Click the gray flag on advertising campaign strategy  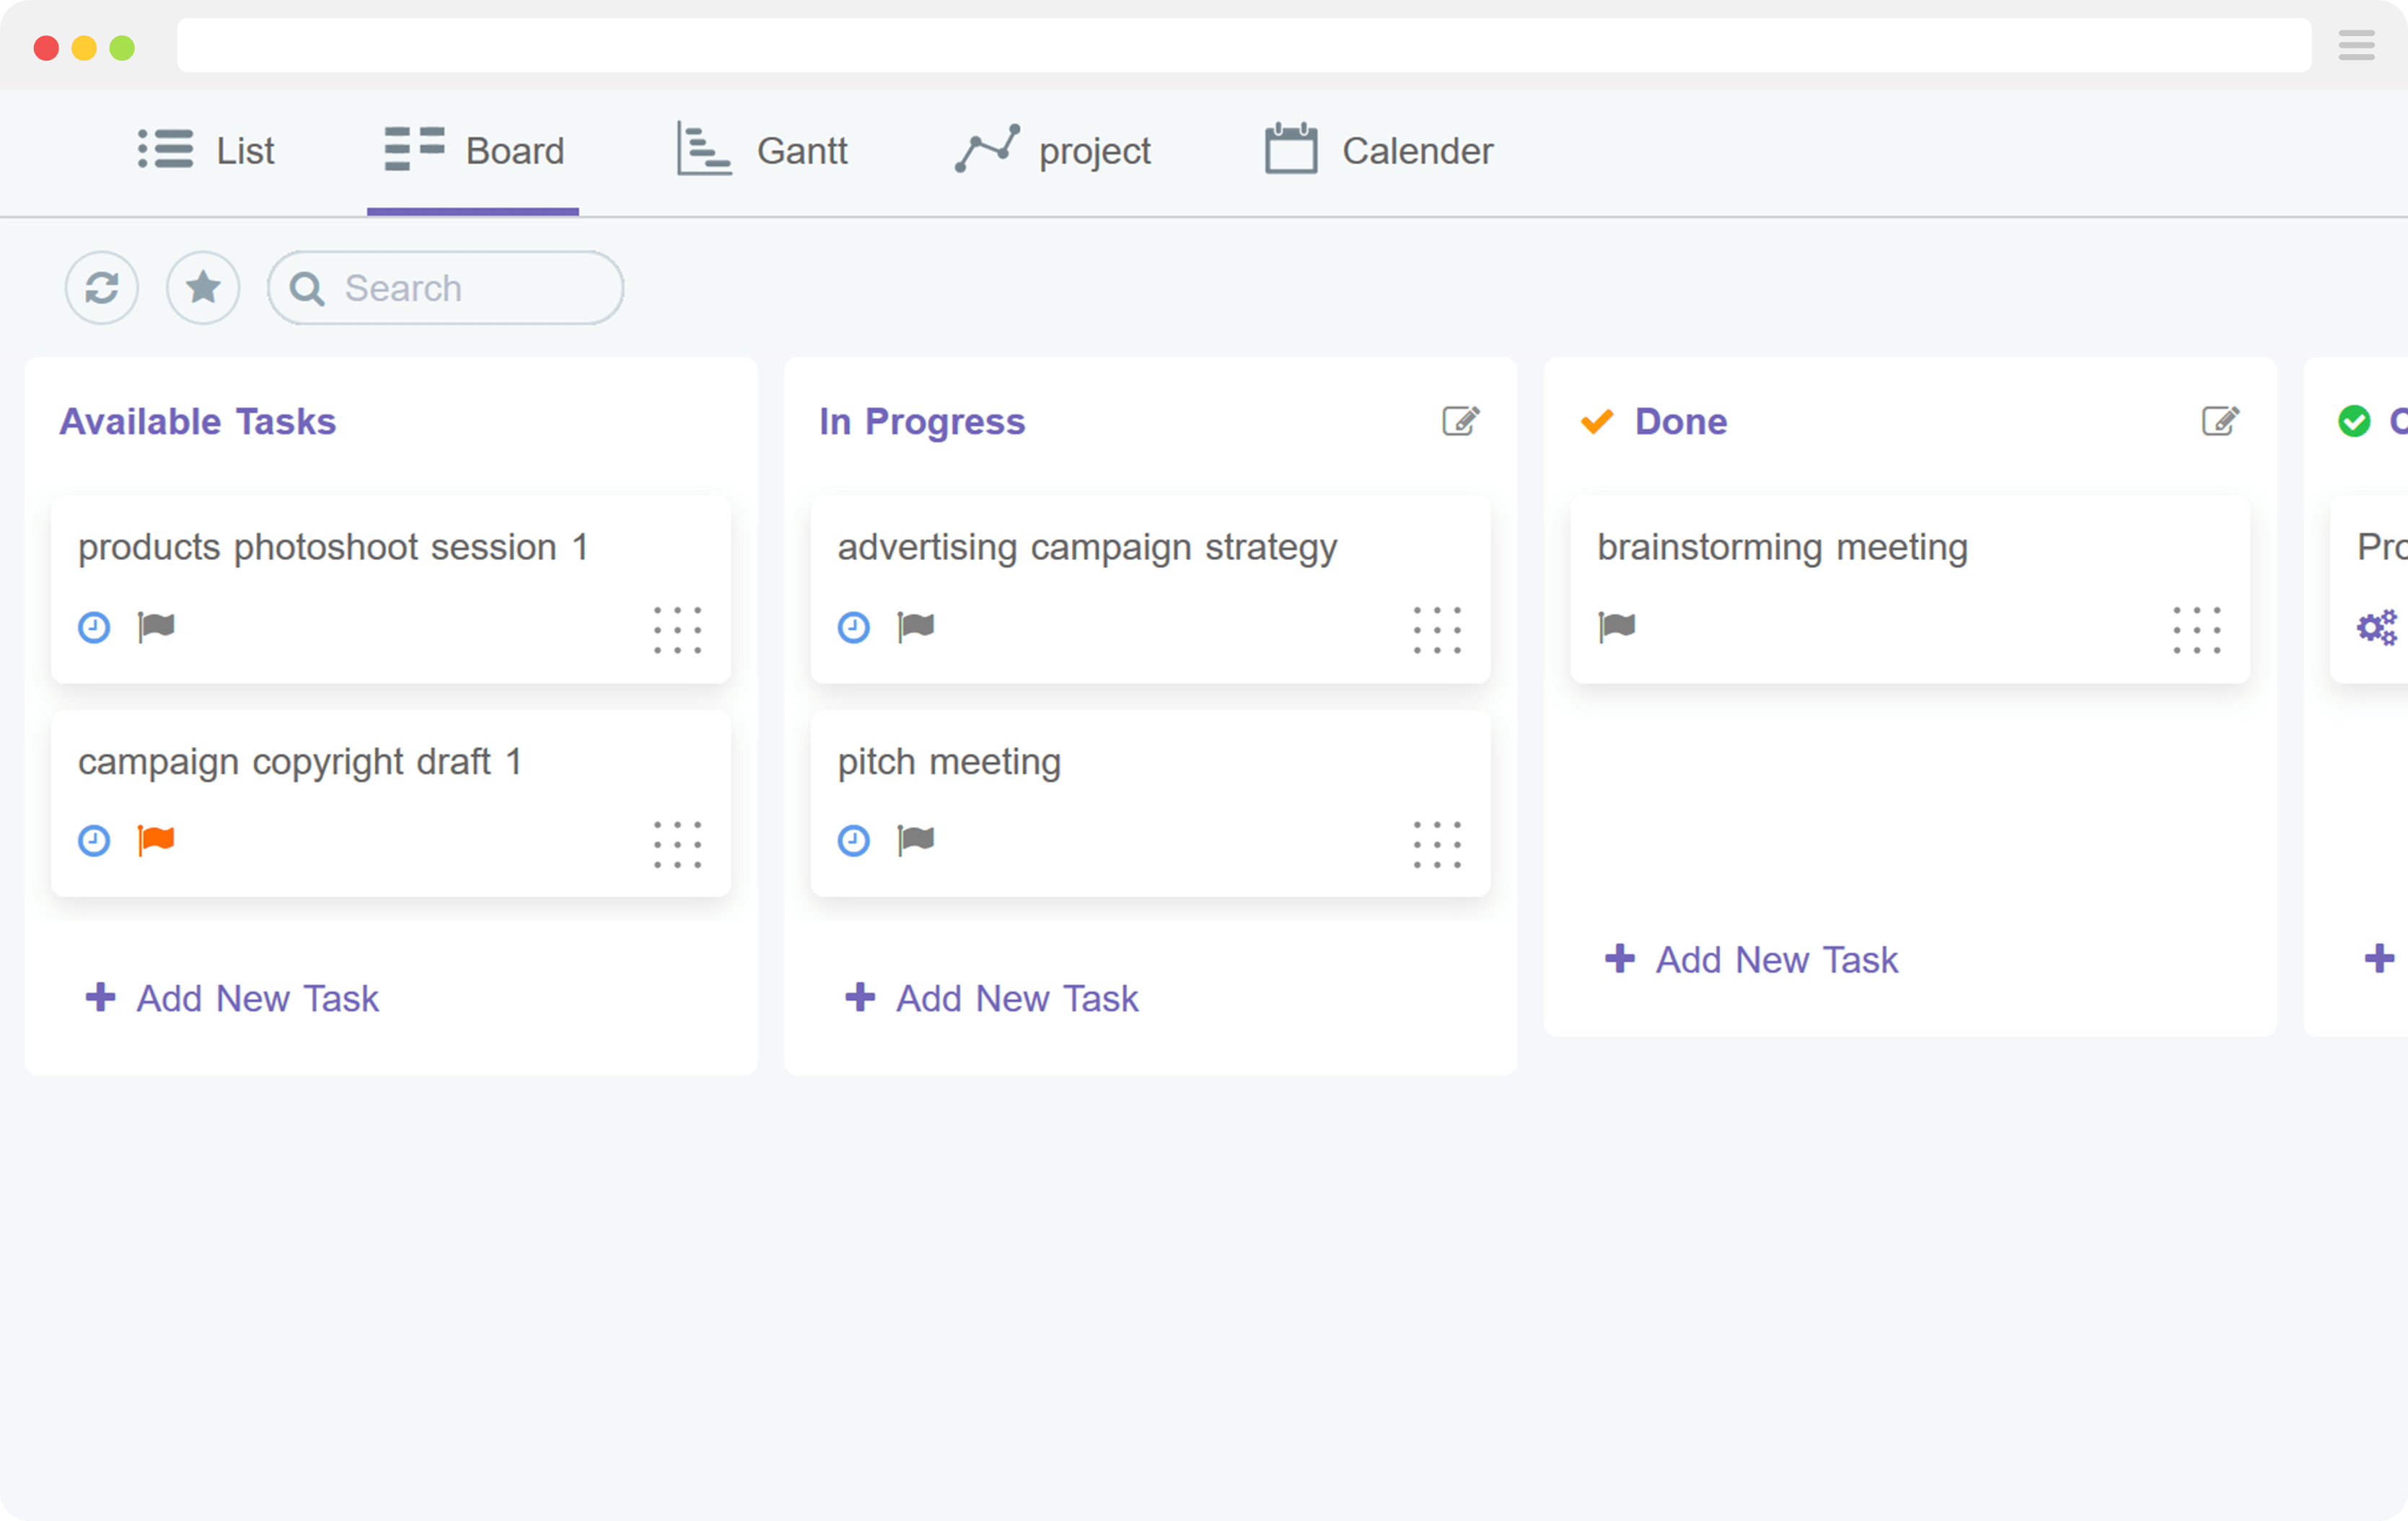(x=915, y=627)
